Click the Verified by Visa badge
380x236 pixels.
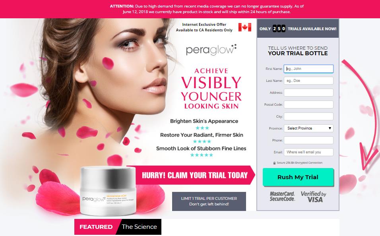pyautogui.click(x=313, y=197)
